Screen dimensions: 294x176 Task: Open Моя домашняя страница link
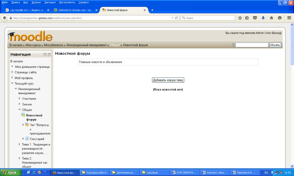tap(32, 67)
